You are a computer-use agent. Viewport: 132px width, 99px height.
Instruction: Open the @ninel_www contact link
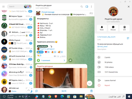102,46
